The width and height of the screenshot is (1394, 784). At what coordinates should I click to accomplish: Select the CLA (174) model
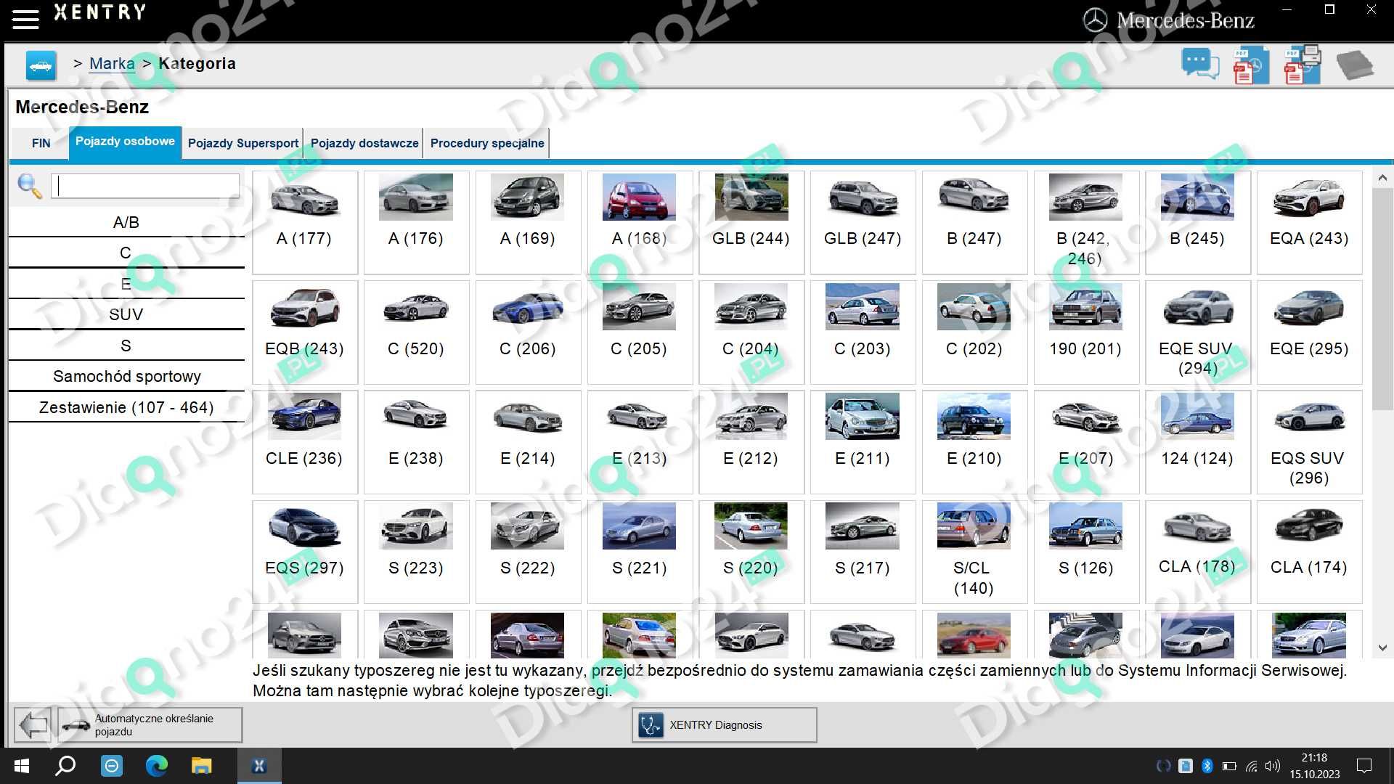pos(1309,552)
